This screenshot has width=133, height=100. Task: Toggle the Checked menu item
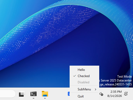(x=84, y=76)
